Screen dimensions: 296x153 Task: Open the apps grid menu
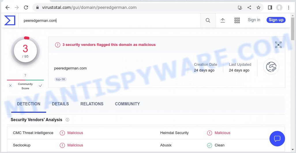(237, 20)
